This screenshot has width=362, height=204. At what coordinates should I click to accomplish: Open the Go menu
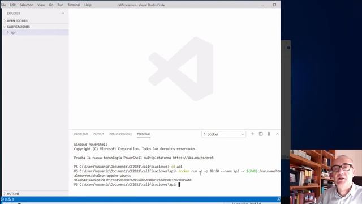(x=51, y=5)
